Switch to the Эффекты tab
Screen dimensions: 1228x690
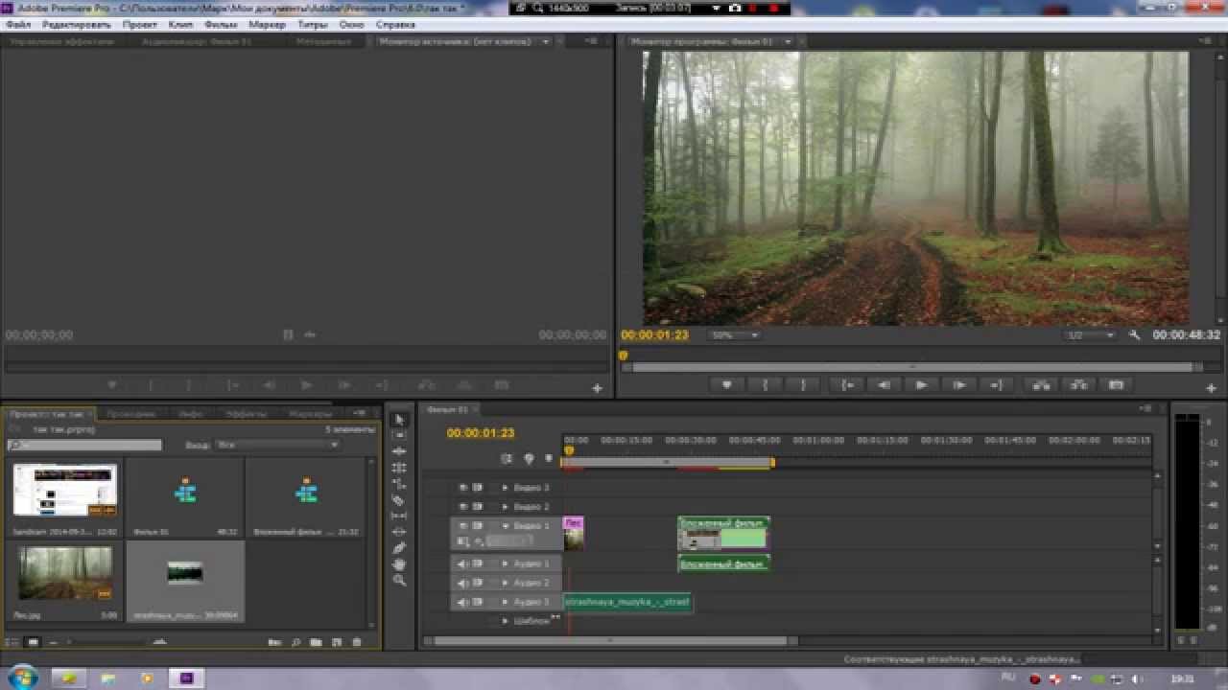point(247,414)
